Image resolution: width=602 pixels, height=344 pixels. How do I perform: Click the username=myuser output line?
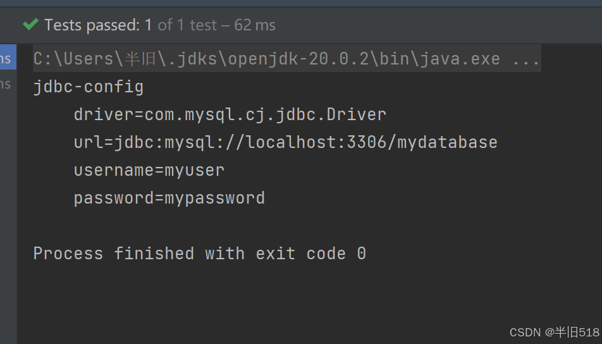click(x=149, y=171)
